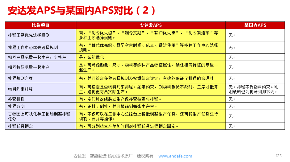This screenshot has width=290, height=162.
Task: Click the yellow cell mentioning 权重综合评定
Action: coord(151,78)
